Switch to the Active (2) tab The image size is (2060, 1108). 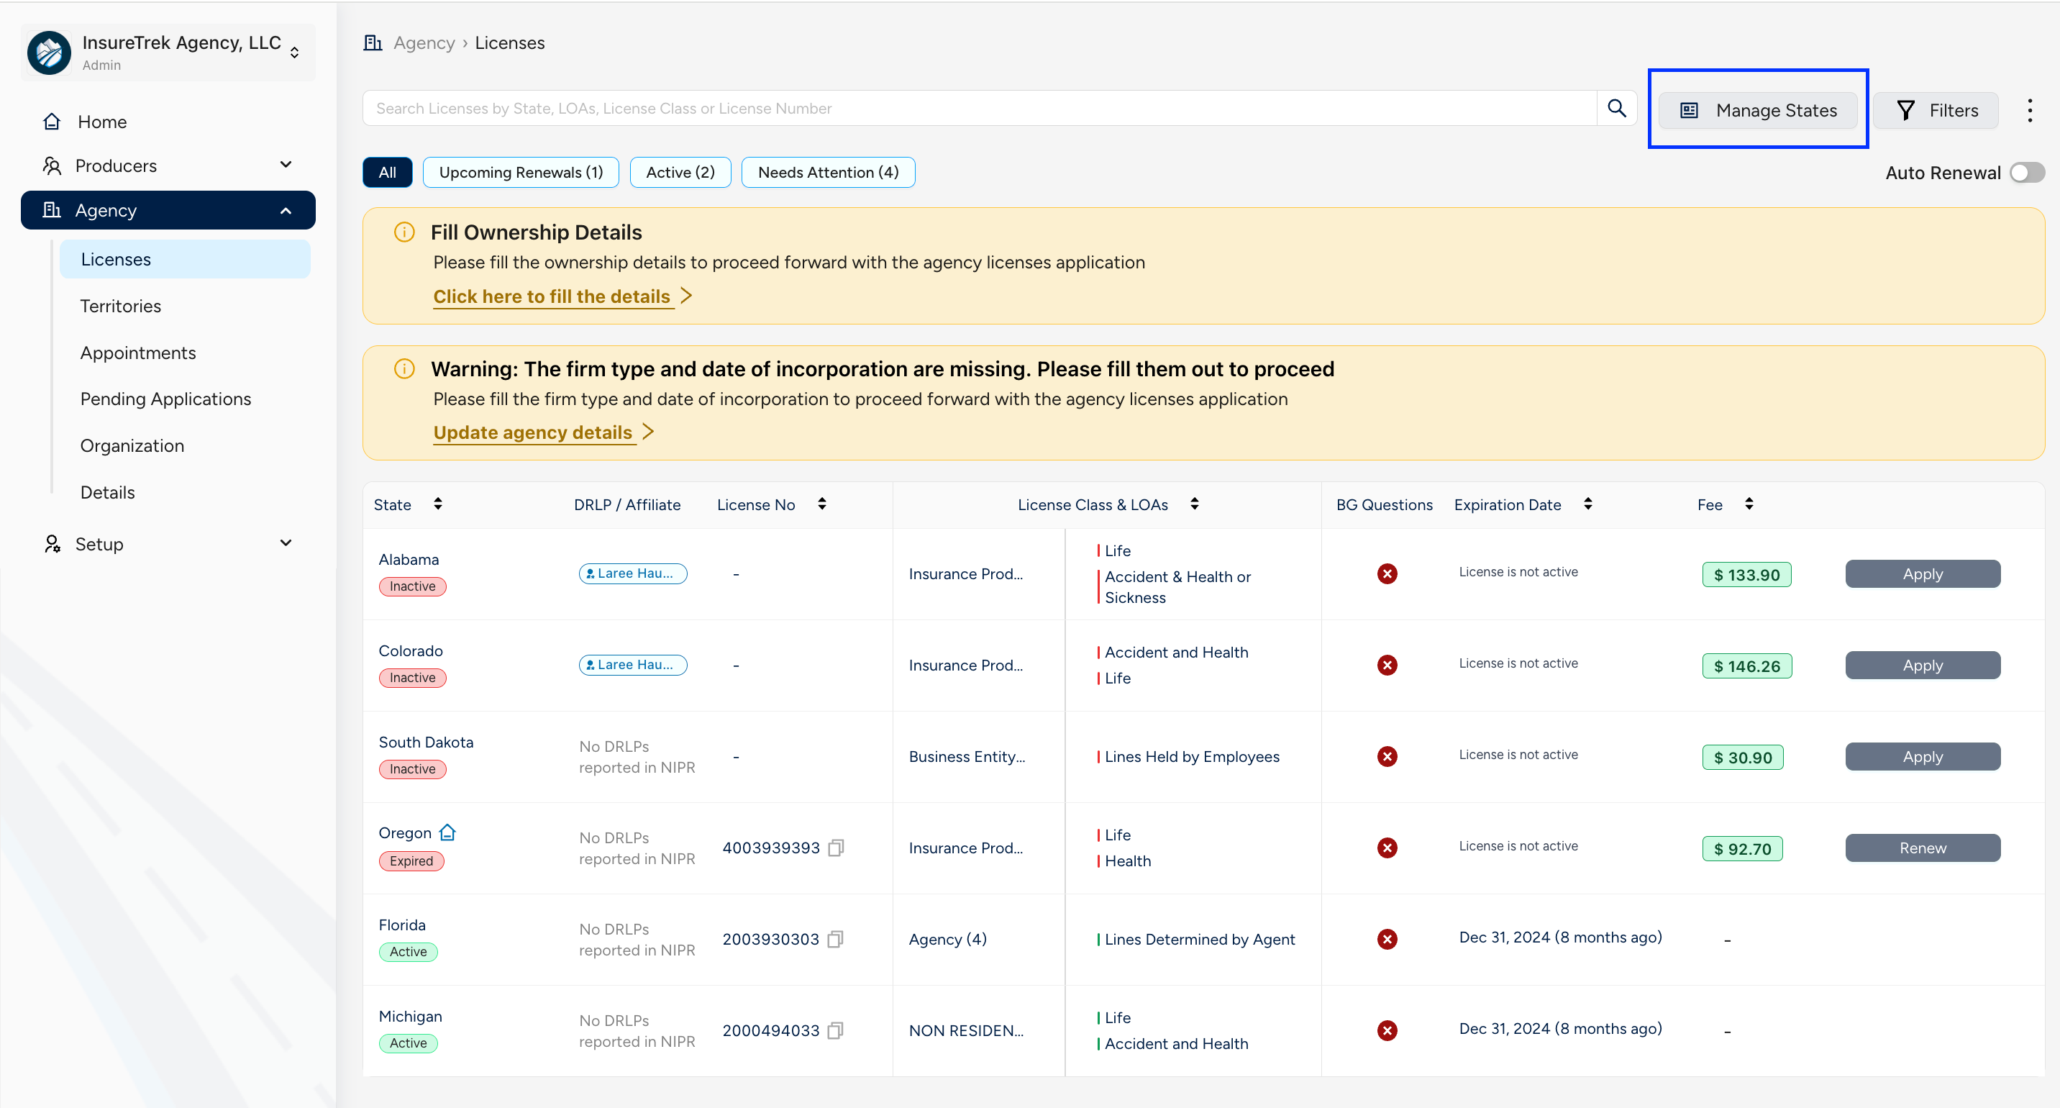coord(680,172)
